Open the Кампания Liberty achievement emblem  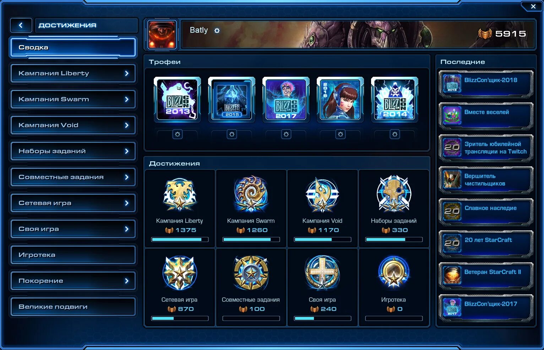click(180, 194)
